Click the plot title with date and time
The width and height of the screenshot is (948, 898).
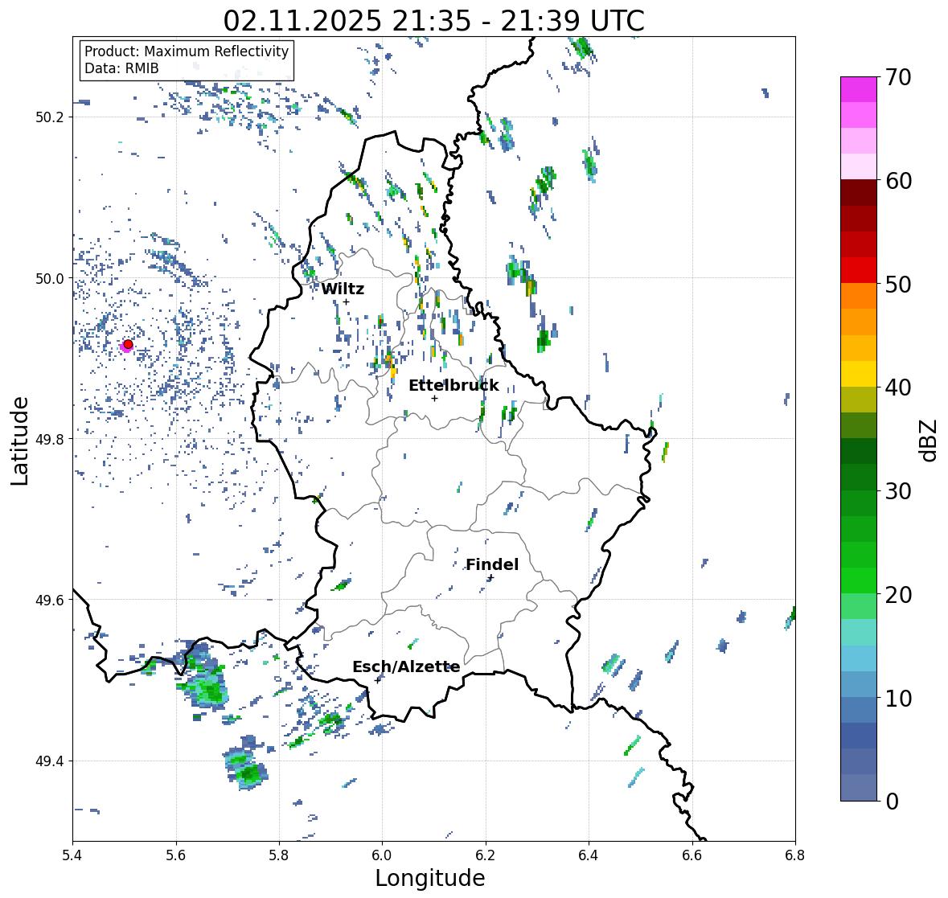(x=433, y=21)
